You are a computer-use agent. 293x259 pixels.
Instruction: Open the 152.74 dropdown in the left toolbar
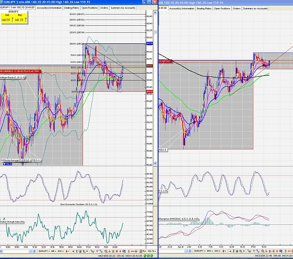(x=151, y=251)
